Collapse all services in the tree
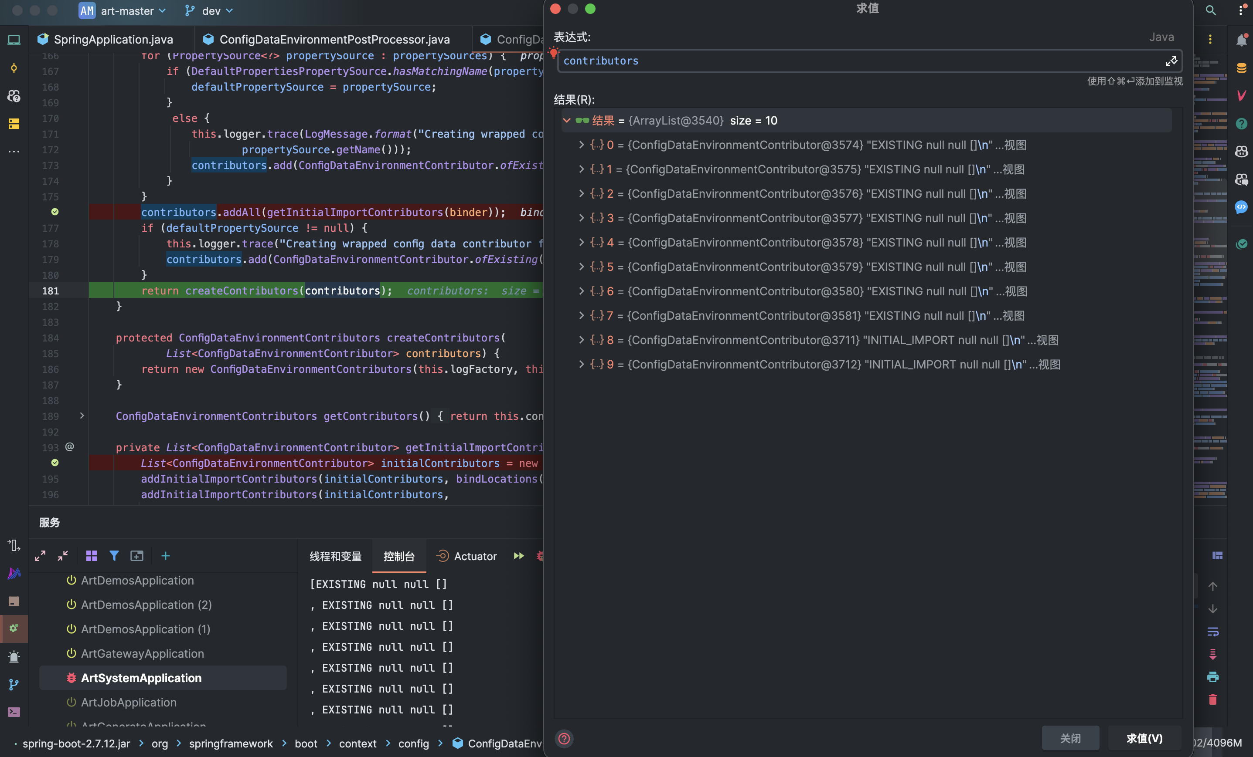1253x757 pixels. 62,556
